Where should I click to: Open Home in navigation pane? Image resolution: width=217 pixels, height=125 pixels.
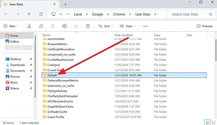coord(17,35)
